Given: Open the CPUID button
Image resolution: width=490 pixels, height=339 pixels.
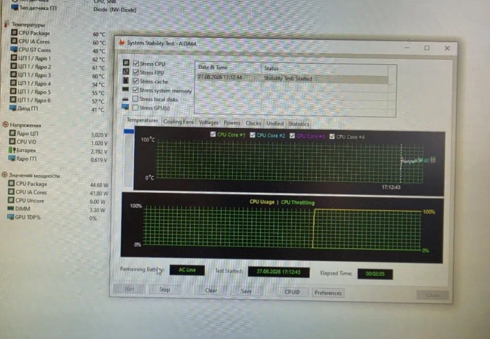Looking at the screenshot, I should pyautogui.click(x=292, y=292).
